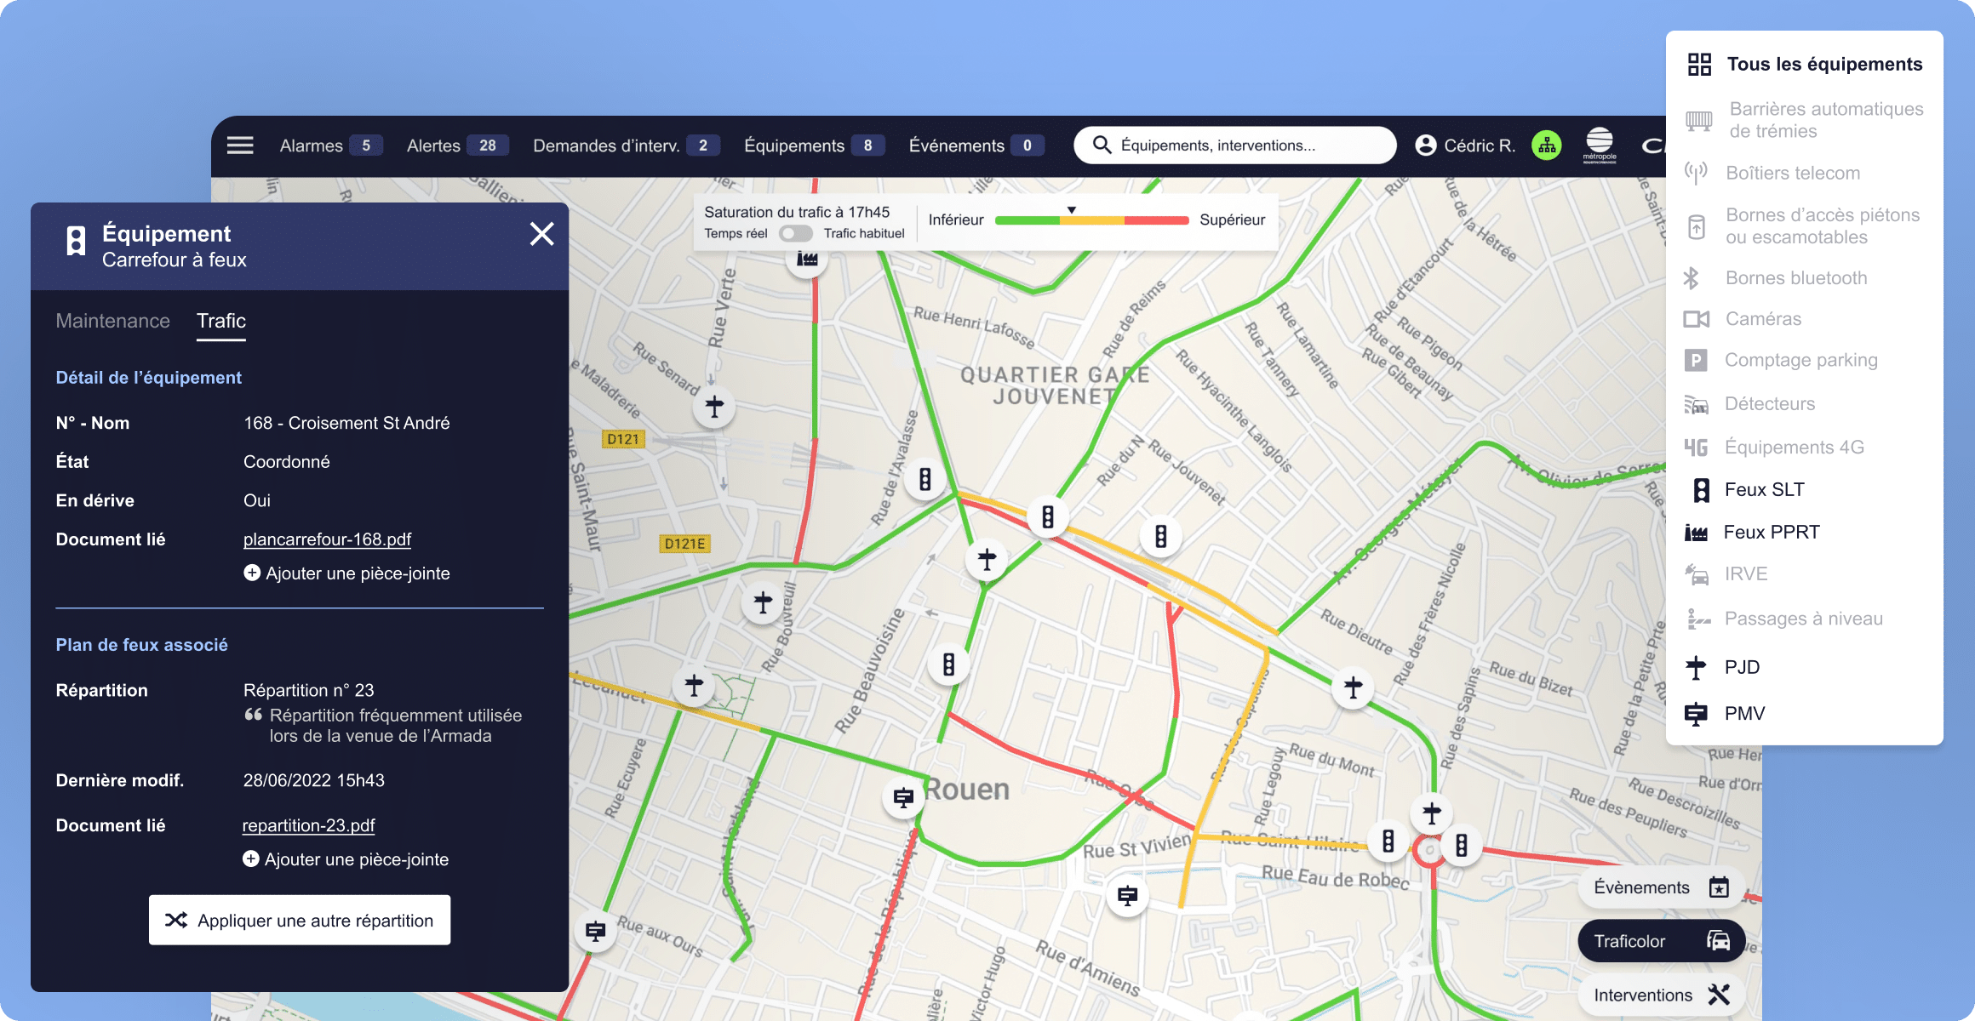
Task: Open Événements list in top bar
Action: (976, 145)
